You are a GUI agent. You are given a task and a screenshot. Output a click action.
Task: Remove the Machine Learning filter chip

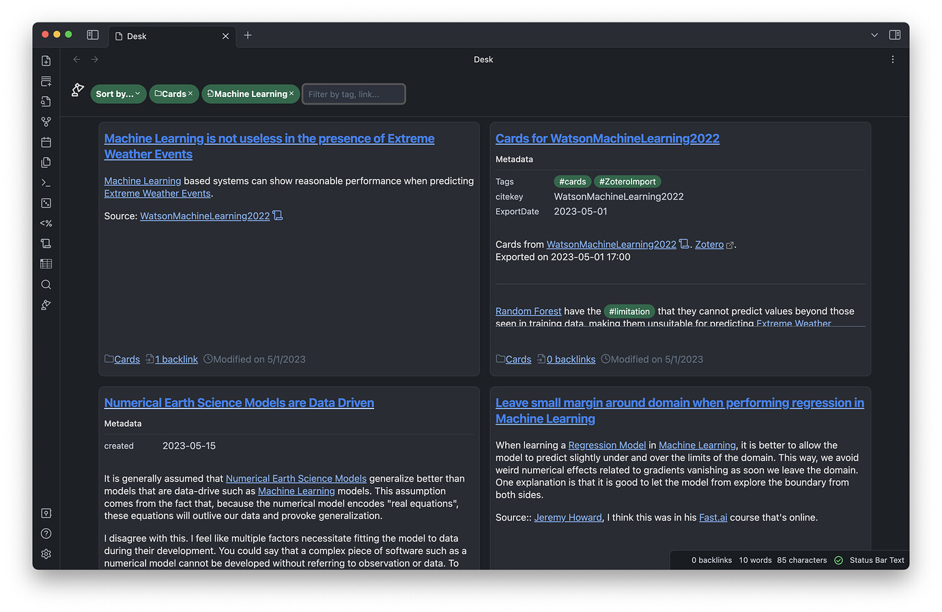[291, 94]
